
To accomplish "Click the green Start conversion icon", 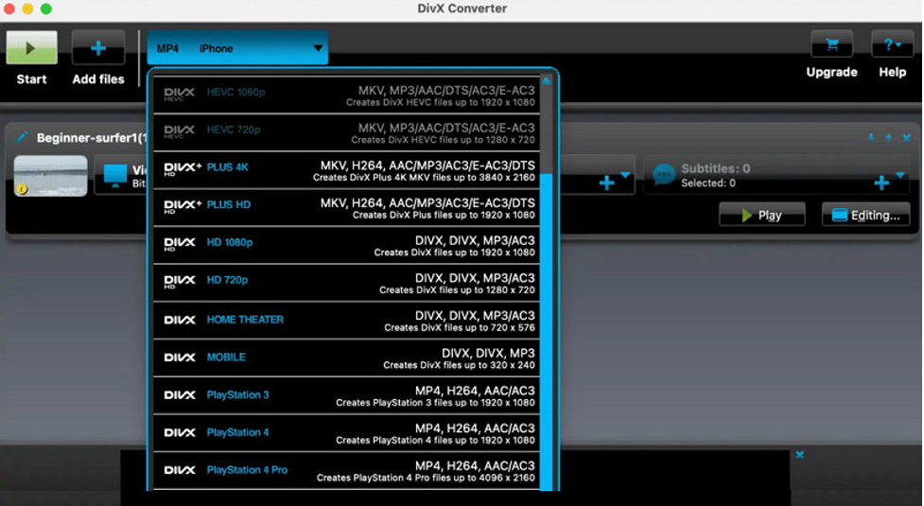I will point(31,48).
